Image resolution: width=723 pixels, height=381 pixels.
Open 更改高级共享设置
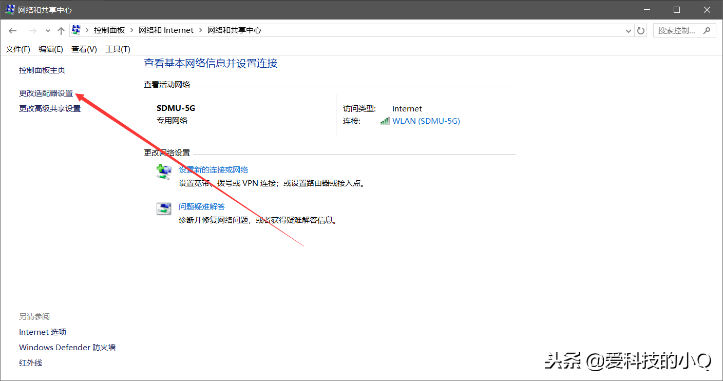pyautogui.click(x=50, y=109)
